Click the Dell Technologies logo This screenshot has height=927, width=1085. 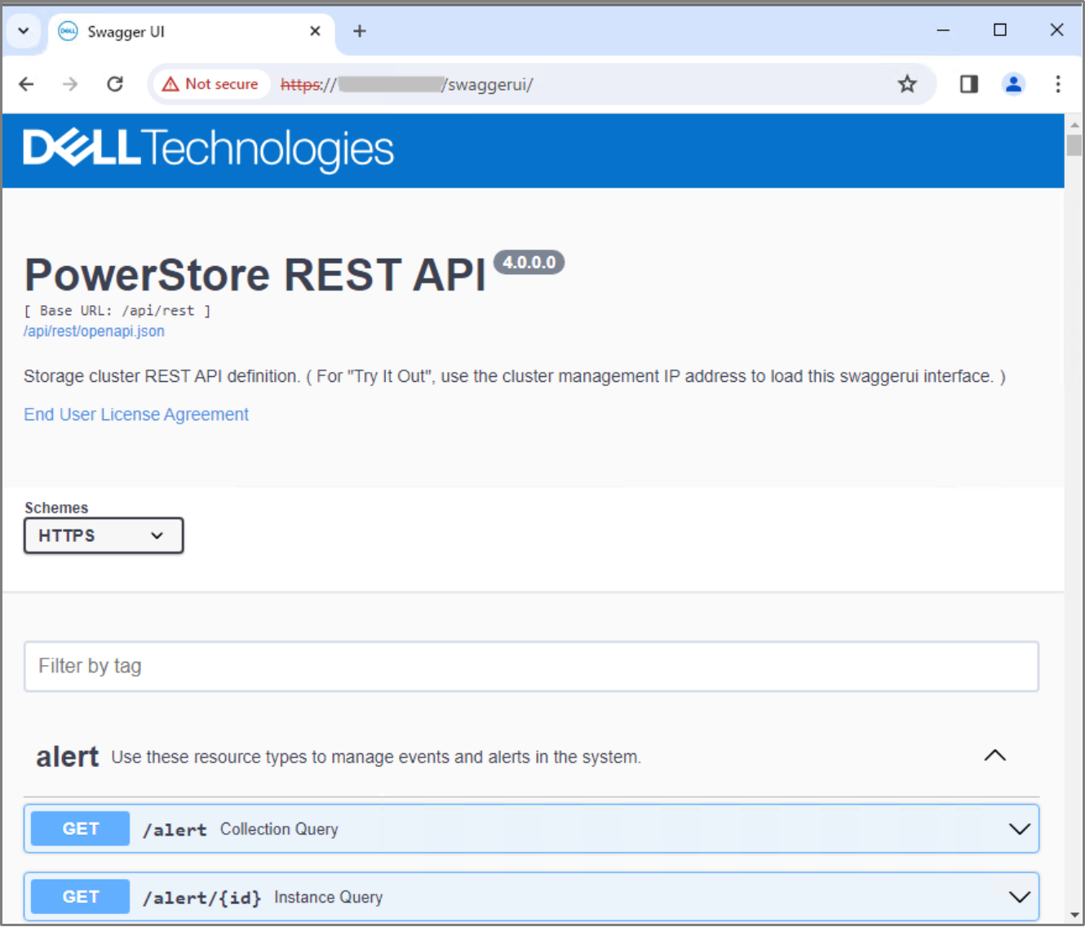(x=209, y=150)
